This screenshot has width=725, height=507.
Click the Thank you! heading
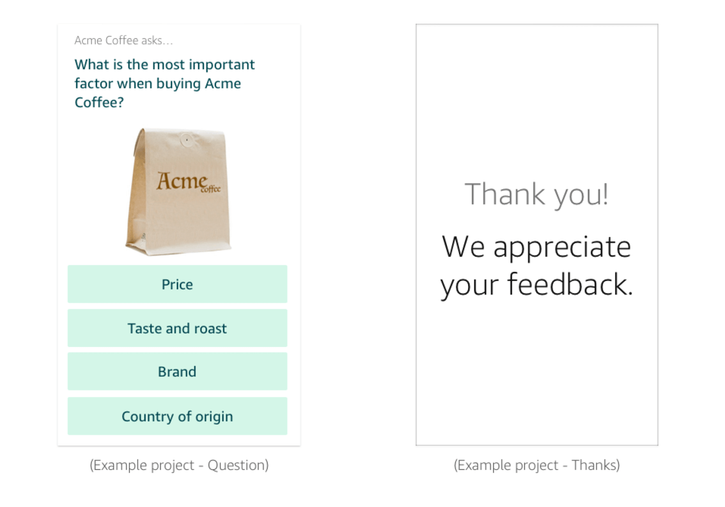(x=536, y=194)
